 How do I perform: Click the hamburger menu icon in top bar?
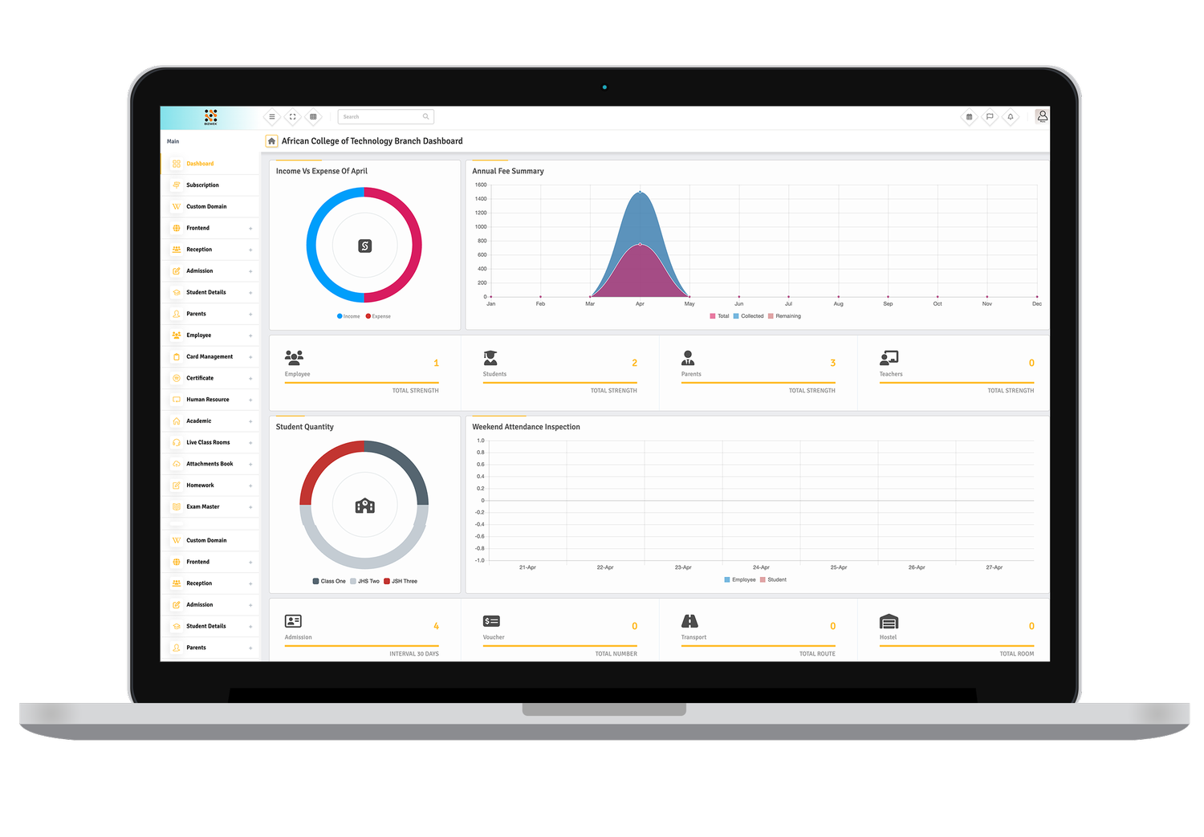(272, 117)
